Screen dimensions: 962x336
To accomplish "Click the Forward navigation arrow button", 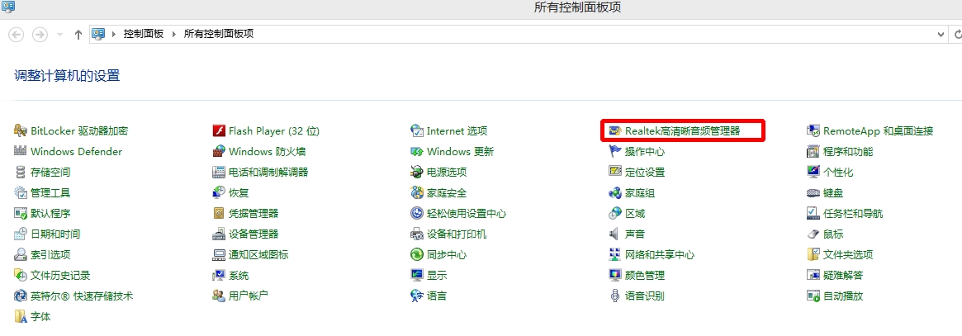I will [x=40, y=35].
